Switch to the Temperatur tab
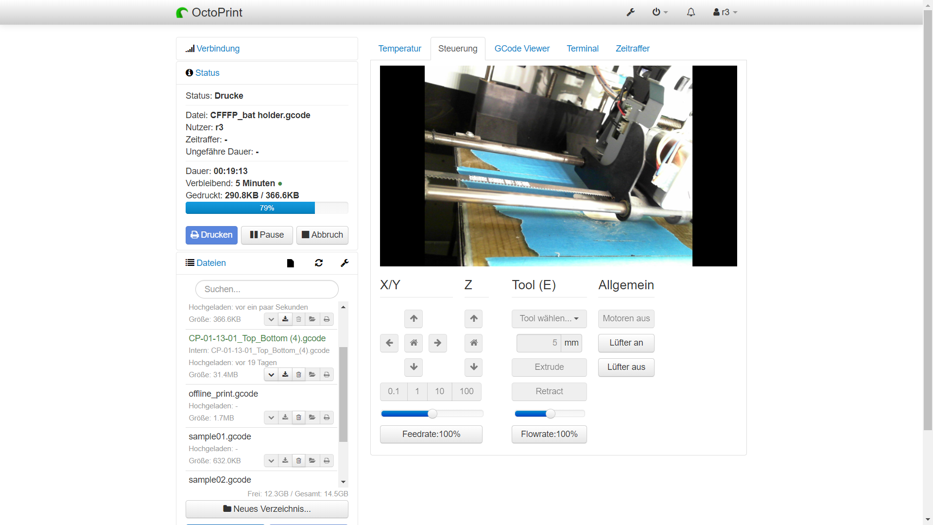The height and width of the screenshot is (525, 933). [399, 49]
